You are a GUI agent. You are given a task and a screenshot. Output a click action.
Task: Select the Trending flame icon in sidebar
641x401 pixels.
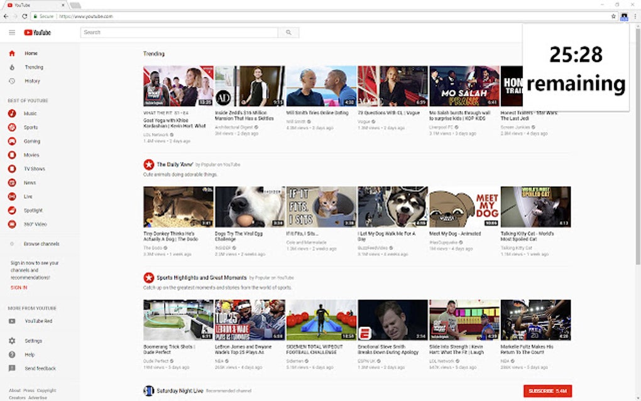[x=11, y=67]
